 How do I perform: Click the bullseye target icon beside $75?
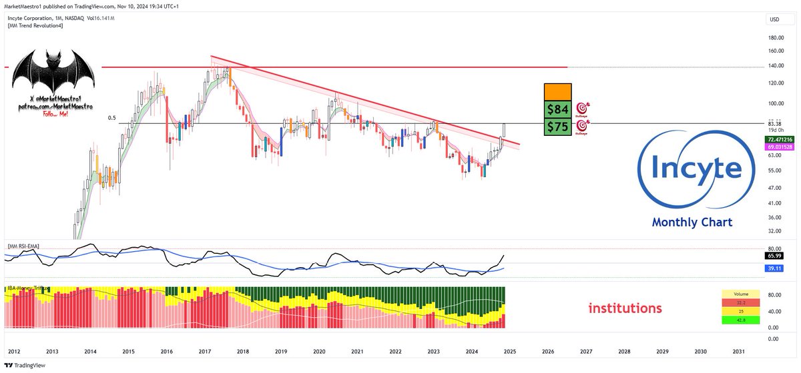point(583,125)
